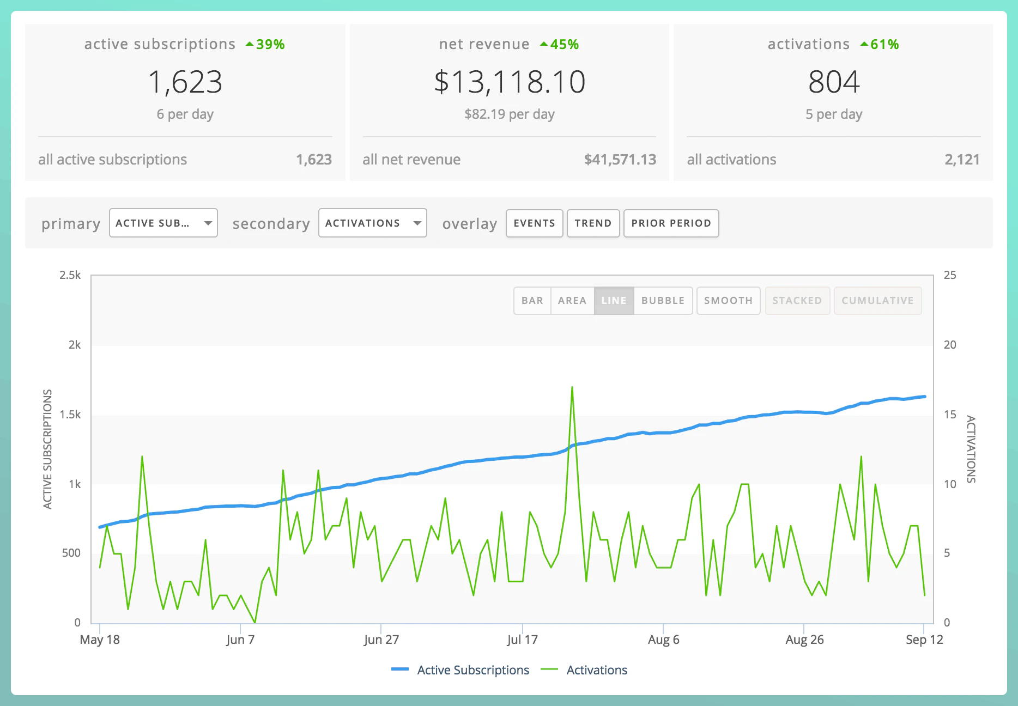The image size is (1018, 706).
Task: Click the $41,571.13 all net revenue value
Action: 620,160
